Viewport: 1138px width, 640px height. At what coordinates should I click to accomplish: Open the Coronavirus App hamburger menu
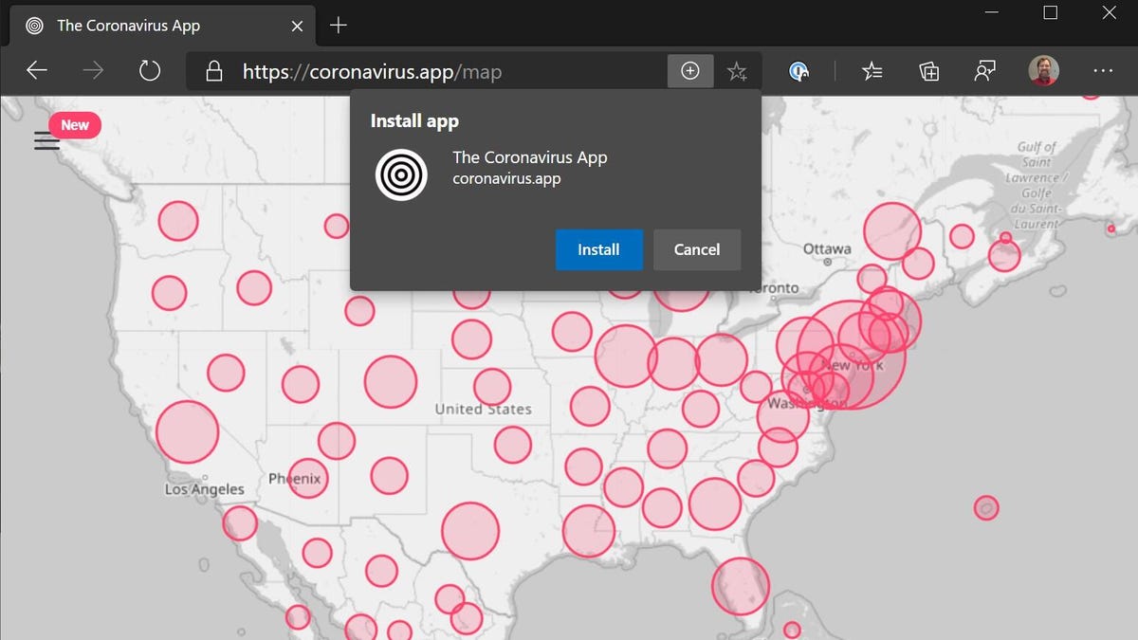[46, 140]
